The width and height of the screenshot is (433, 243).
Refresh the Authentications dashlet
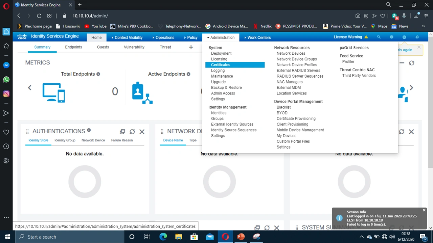click(132, 132)
